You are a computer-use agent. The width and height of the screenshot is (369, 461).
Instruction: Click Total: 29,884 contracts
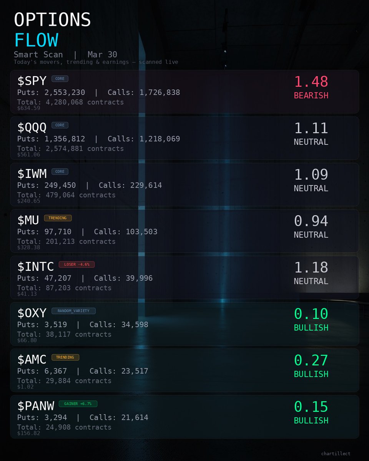tap(64, 381)
